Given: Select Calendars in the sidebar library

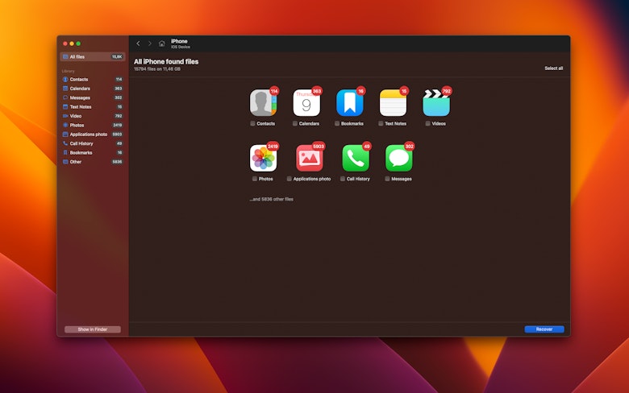Looking at the screenshot, I should [x=93, y=89].
